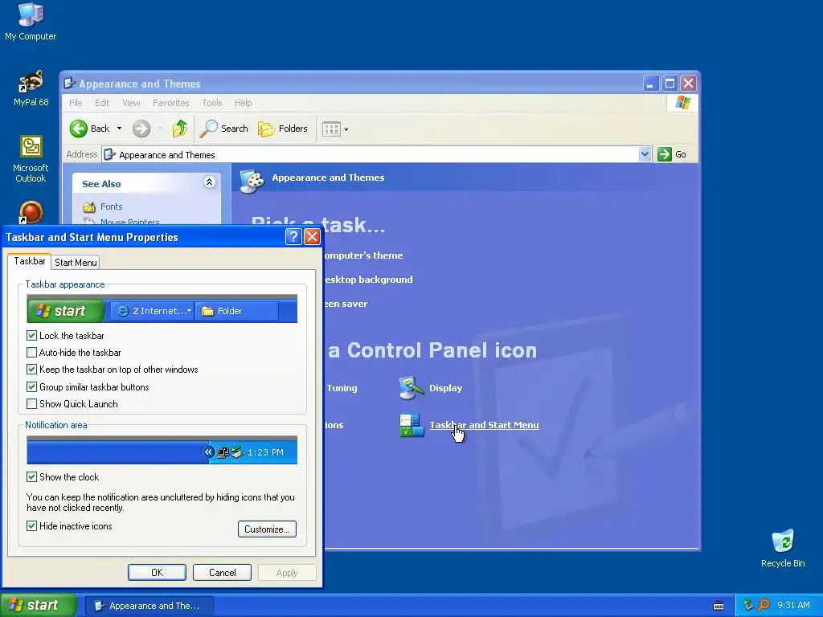Open My Computer desktop icon
This screenshot has width=823, height=617.
pos(31,21)
